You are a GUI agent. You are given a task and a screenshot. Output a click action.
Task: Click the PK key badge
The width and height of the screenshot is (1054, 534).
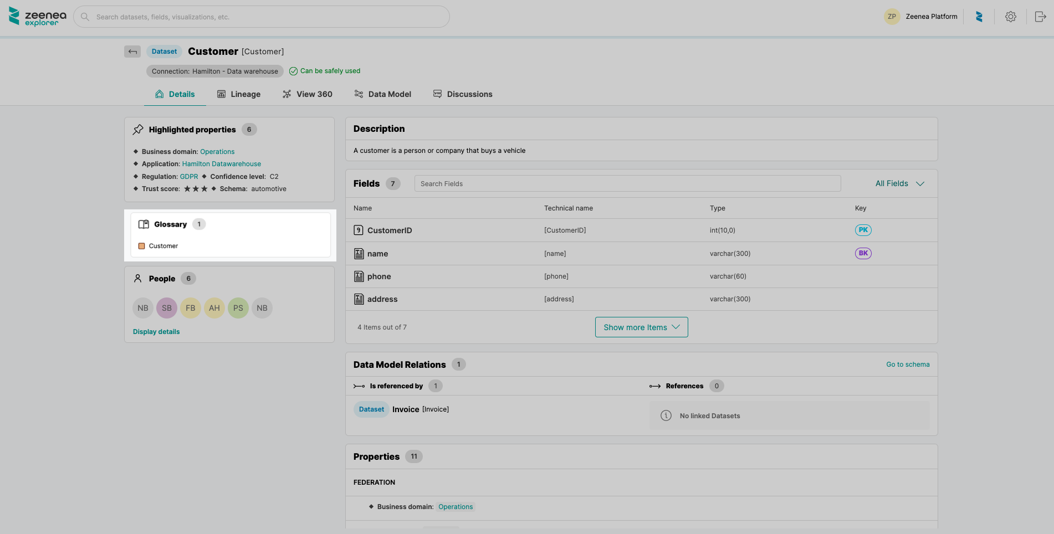pyautogui.click(x=863, y=230)
